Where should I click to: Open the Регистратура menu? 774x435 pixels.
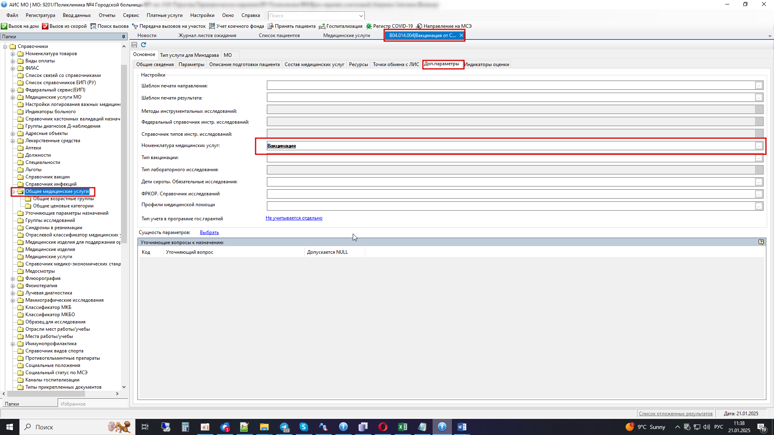(40, 15)
